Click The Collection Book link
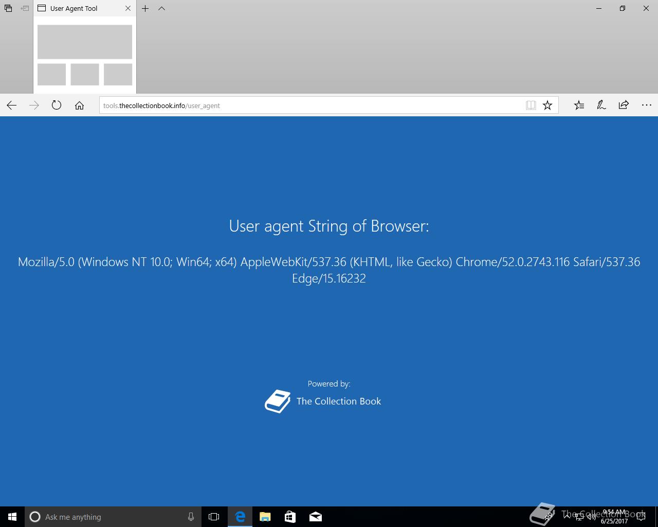Screen dimensions: 658x527 click(339, 401)
